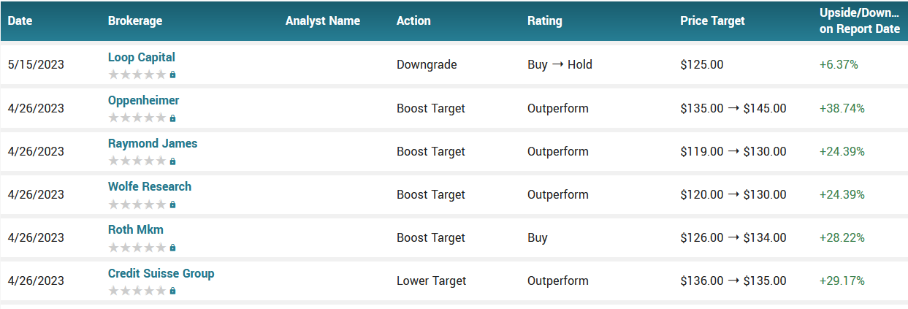Sort by the Action column header

coord(413,20)
